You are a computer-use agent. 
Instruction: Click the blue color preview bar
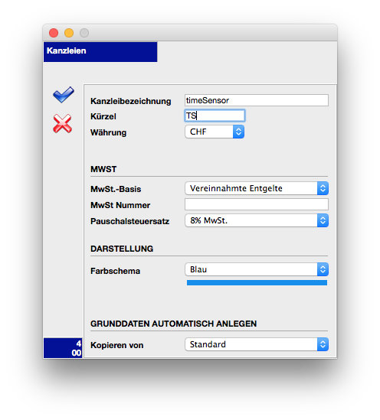pos(257,283)
